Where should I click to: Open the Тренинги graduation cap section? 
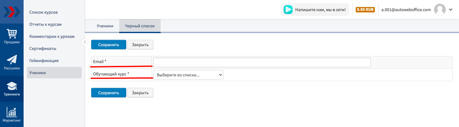(x=12, y=89)
